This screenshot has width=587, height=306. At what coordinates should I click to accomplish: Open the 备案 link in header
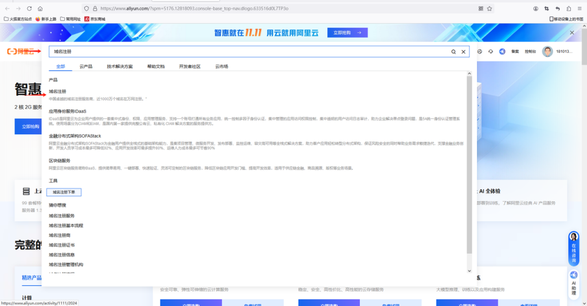pos(515,51)
